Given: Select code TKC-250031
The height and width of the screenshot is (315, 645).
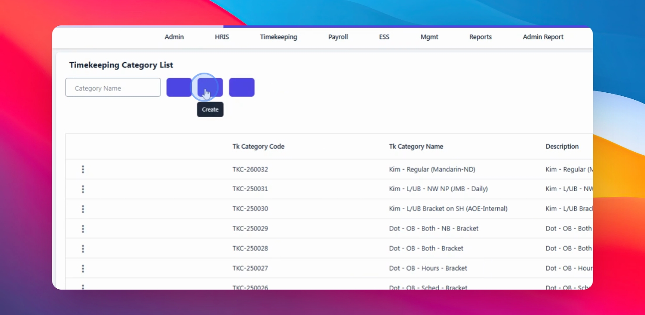Looking at the screenshot, I should click(x=250, y=189).
